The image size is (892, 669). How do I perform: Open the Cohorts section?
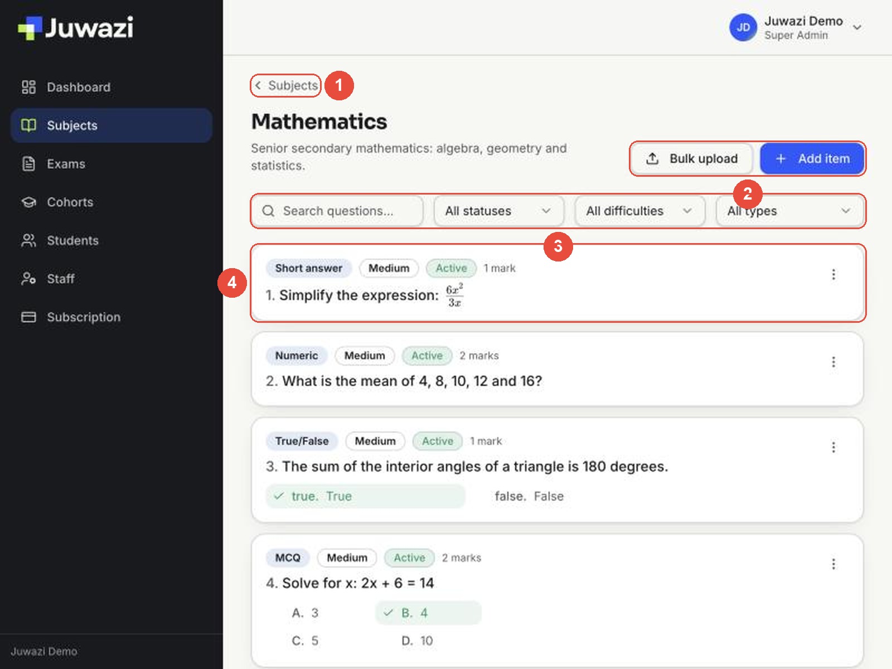click(111, 202)
